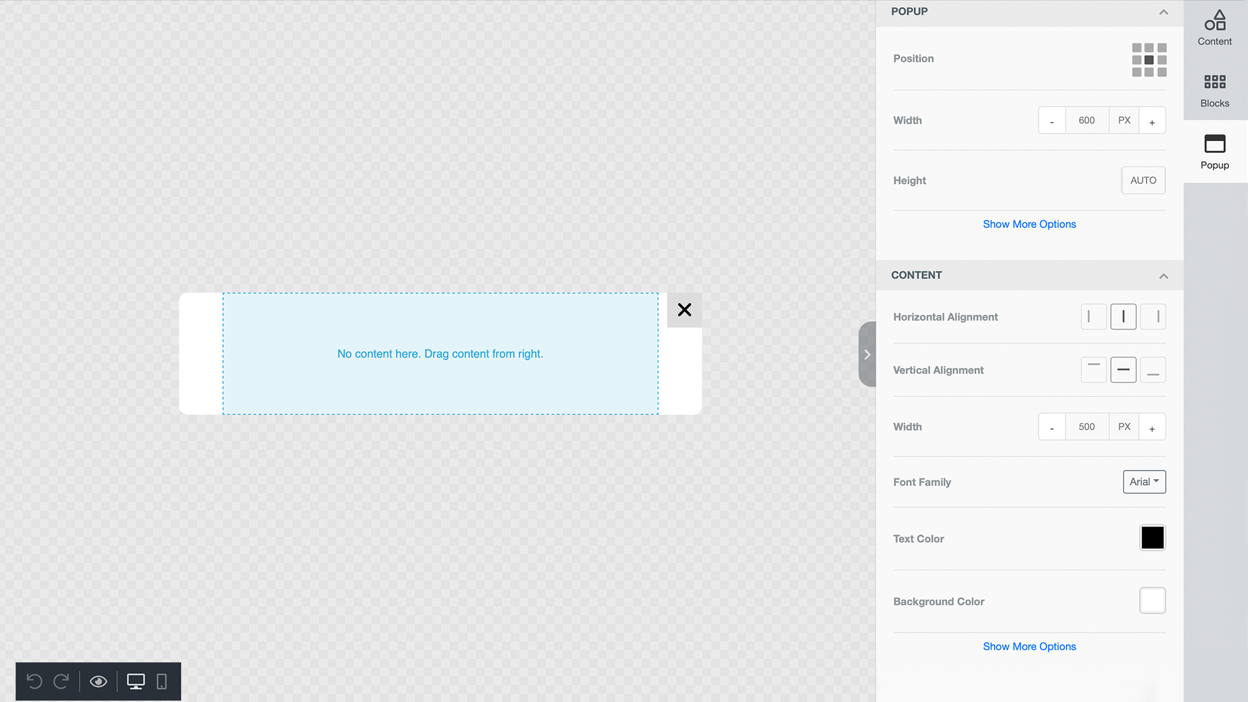Image resolution: width=1248 pixels, height=702 pixels.
Task: Toggle the preview eye icon
Action: coord(99,681)
